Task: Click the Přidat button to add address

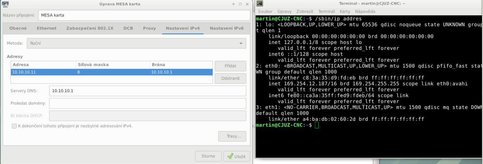Action: [230, 66]
